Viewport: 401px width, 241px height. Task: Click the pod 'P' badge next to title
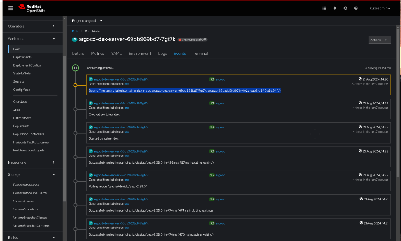tap(74, 40)
